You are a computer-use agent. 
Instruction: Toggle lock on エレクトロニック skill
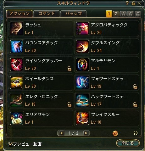tap(70, 104)
